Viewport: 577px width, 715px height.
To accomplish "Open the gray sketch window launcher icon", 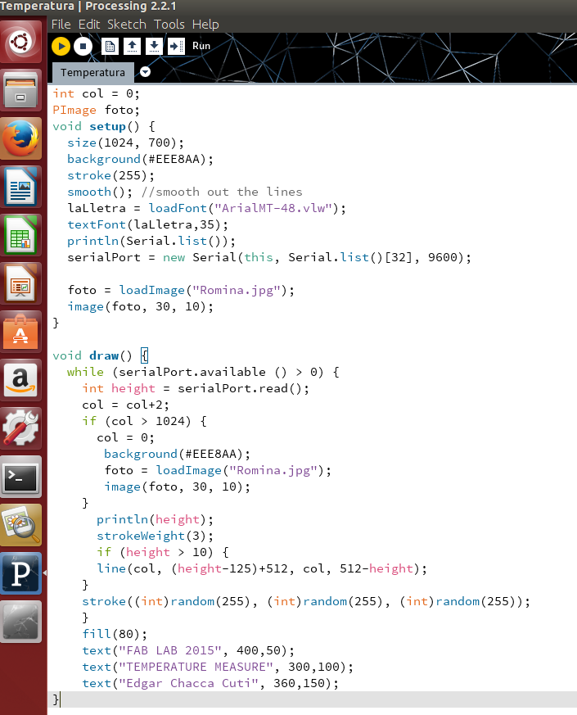I will coord(21,622).
